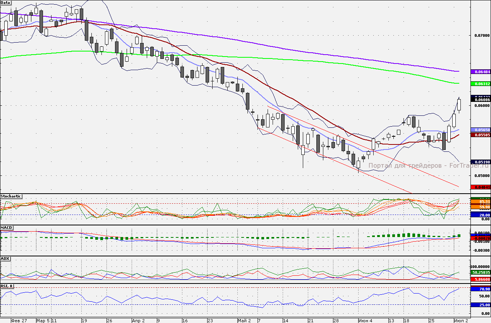Click the red 5.86608 ADX value tag
This screenshot has height=323, width=491.
(x=480, y=279)
